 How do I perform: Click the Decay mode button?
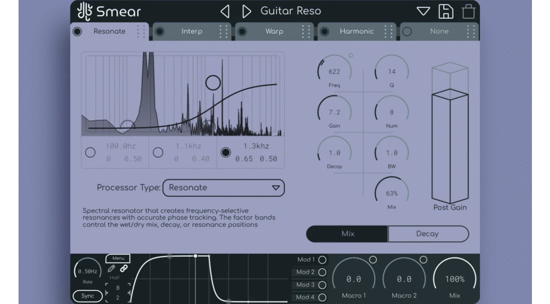[x=428, y=234]
